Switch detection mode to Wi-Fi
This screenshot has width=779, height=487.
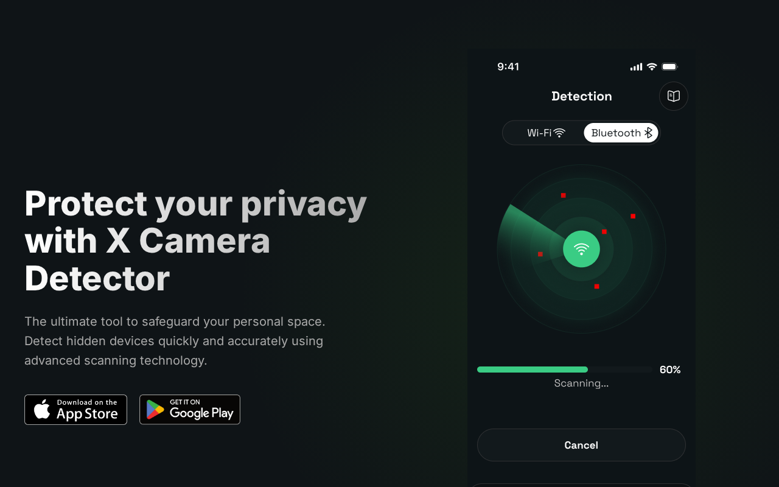[546, 133]
